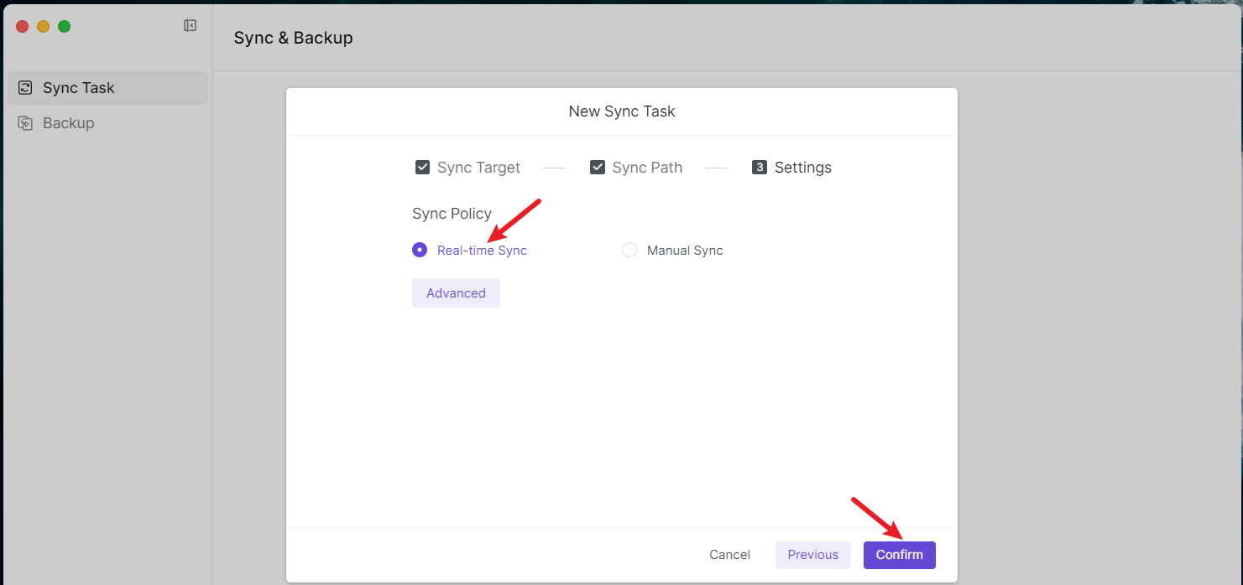Click the Sync Path step checkmark icon
This screenshot has height=585, width=1243.
coord(598,168)
